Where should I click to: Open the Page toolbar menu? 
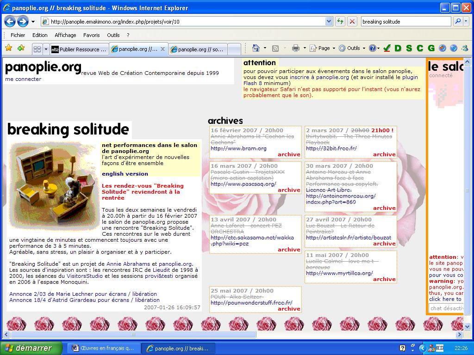point(322,48)
